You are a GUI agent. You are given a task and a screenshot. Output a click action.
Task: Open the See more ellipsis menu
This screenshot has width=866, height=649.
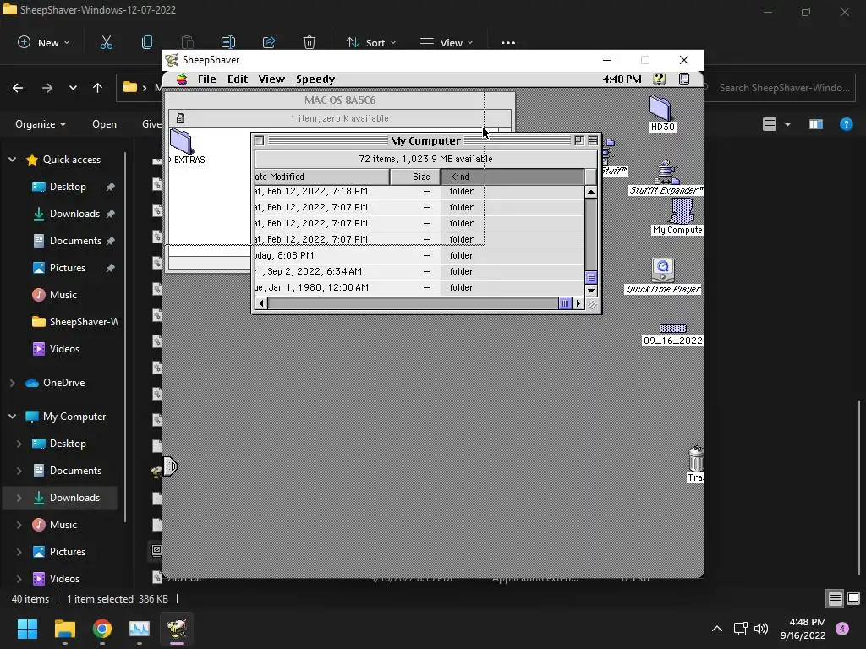tap(508, 42)
